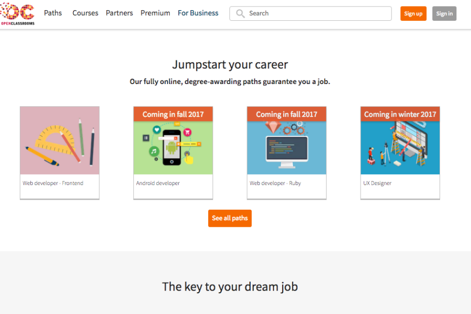Focus the Search input field

coord(310,14)
